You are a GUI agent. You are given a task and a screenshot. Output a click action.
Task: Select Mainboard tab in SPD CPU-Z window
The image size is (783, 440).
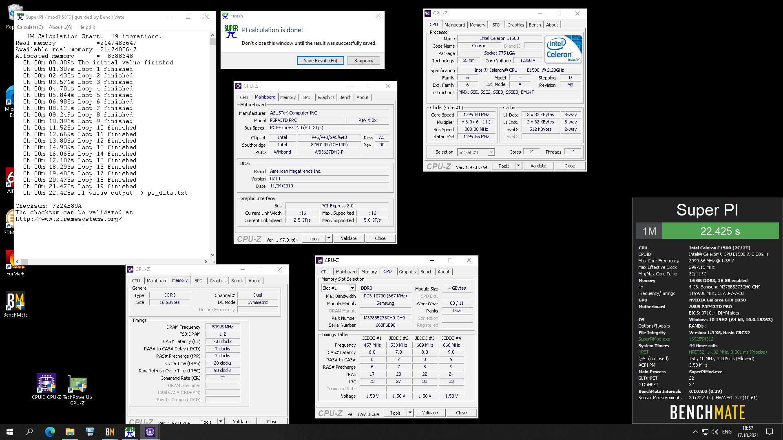click(346, 272)
